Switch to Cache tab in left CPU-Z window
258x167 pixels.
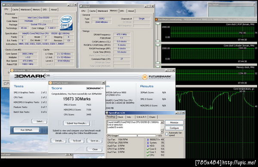[15, 10]
